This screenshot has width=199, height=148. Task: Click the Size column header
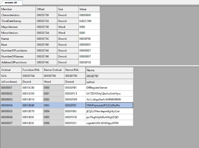[68, 9]
